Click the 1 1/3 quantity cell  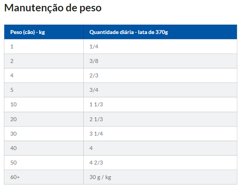[x=96, y=104]
